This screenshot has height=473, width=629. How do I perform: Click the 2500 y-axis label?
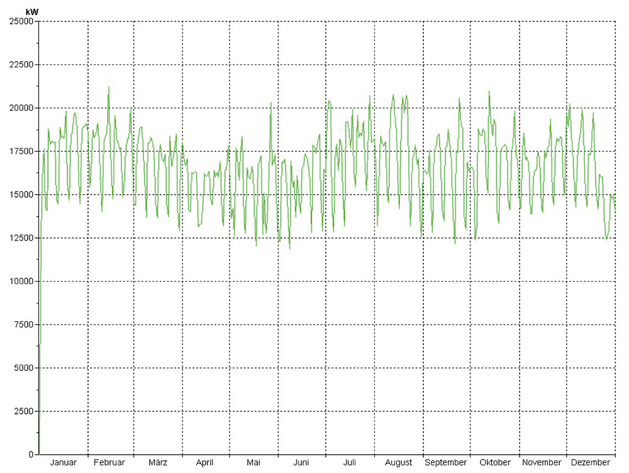[x=23, y=411]
